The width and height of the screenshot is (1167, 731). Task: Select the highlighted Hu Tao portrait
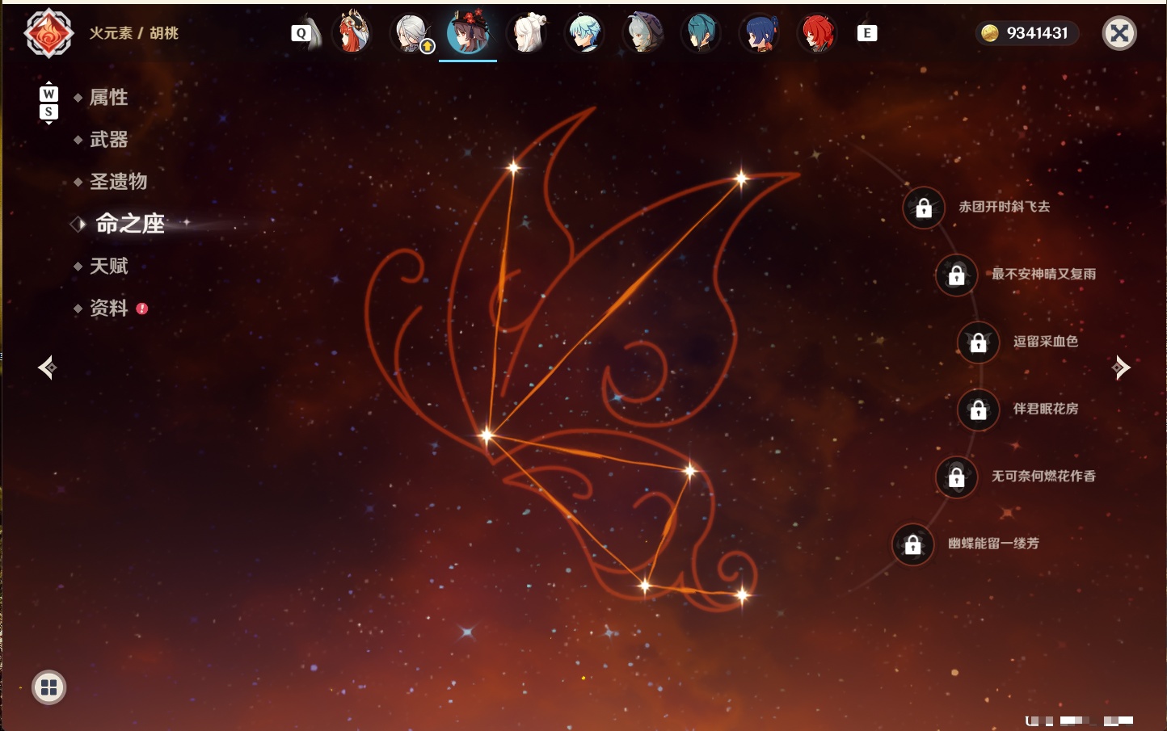click(468, 32)
